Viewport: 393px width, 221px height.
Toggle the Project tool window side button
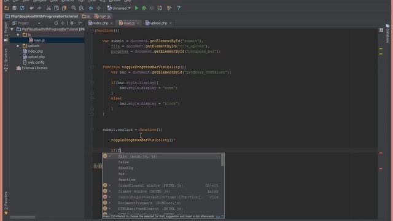click(x=6, y=32)
